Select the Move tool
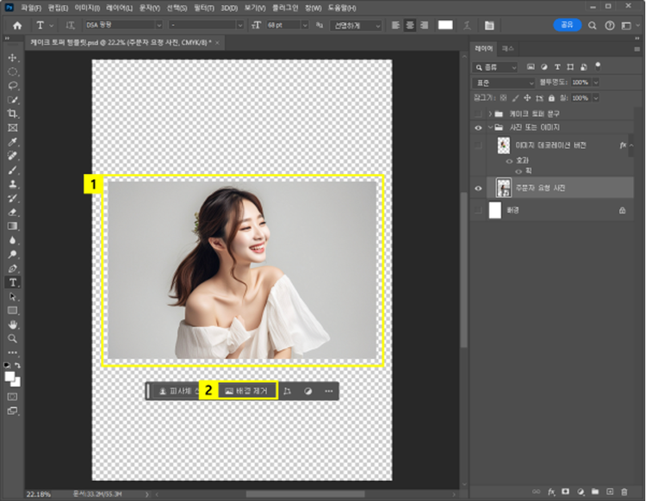Screen dimensions: 646x501 pos(13,58)
